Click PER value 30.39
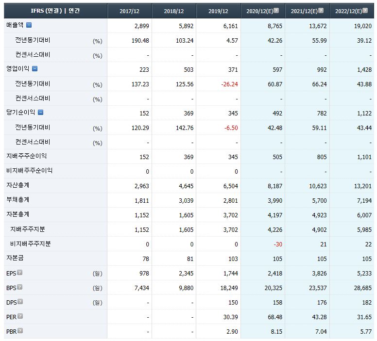The image size is (377, 341). click(x=230, y=317)
